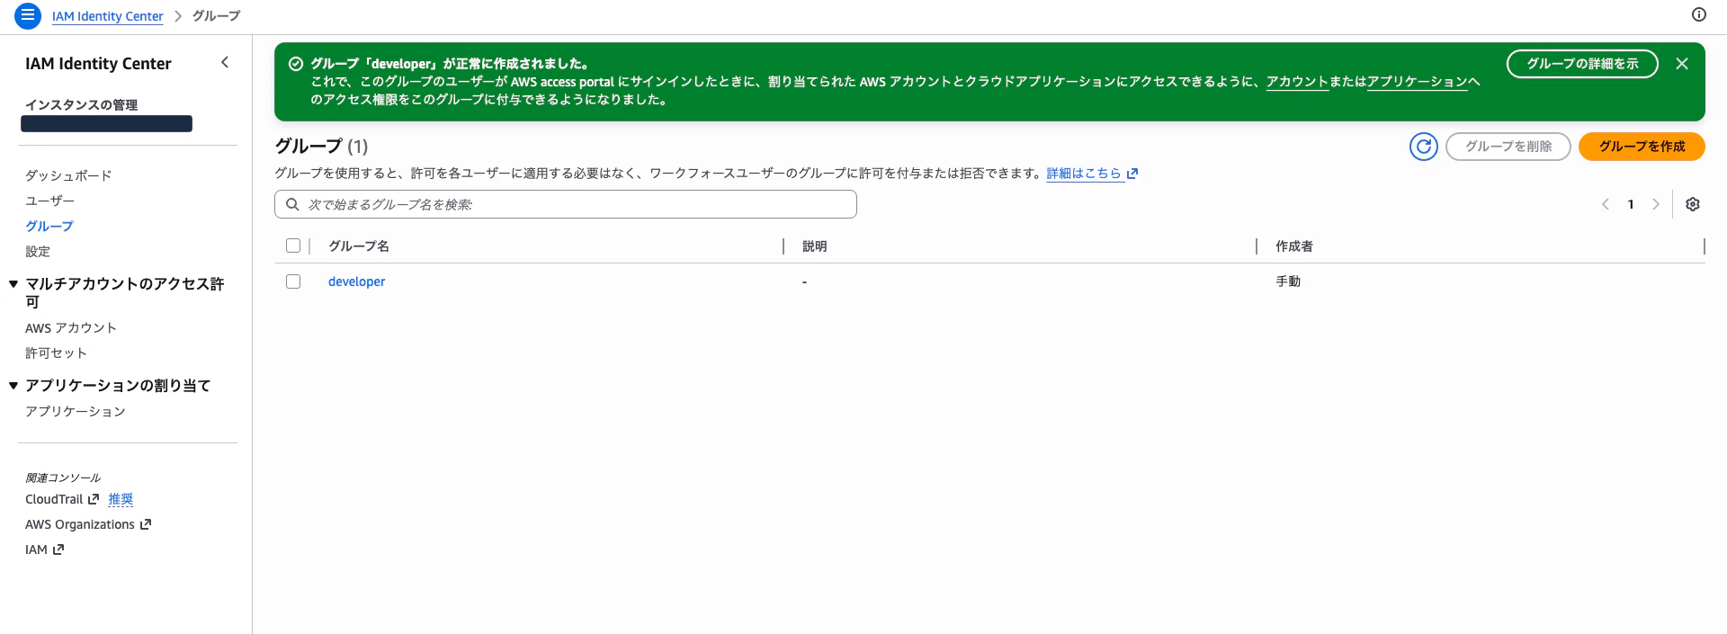Click external link icon beside AWS Organizations
Image resolution: width=1727 pixels, height=634 pixels.
click(146, 524)
